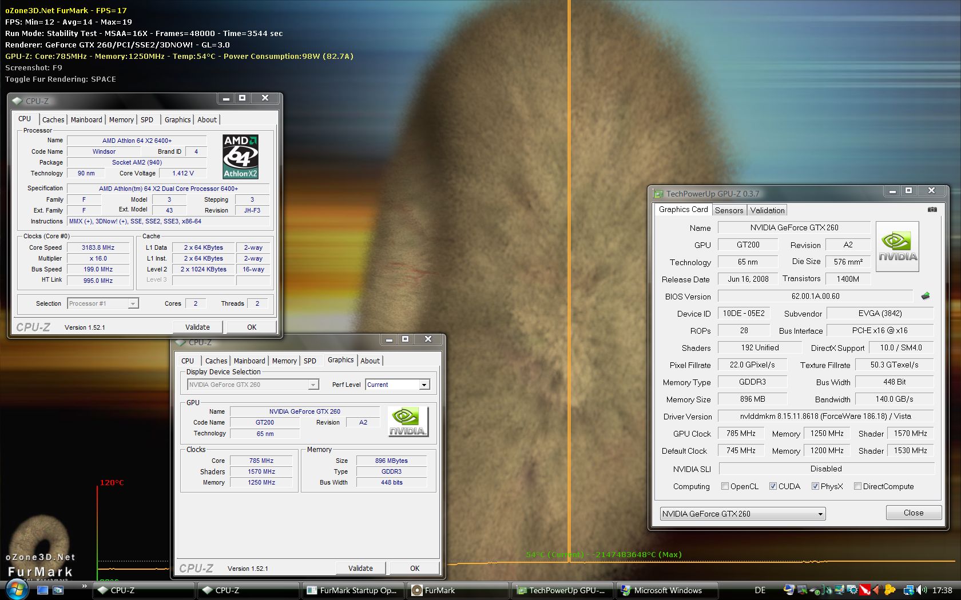This screenshot has height=600, width=961.
Task: Open the Memory tab in top CPU-Z window
Action: pyautogui.click(x=121, y=119)
